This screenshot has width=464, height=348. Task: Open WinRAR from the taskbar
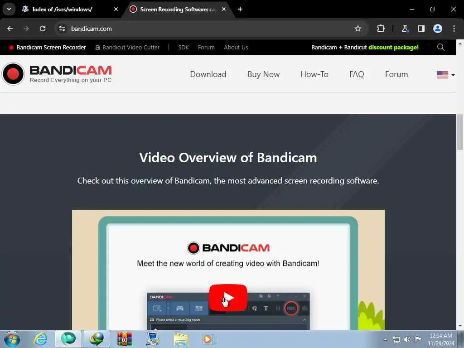click(x=125, y=339)
